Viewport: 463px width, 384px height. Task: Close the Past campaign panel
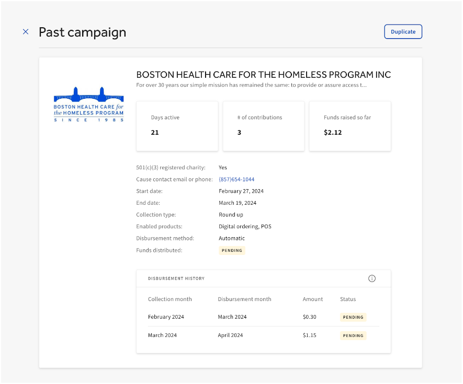(26, 32)
